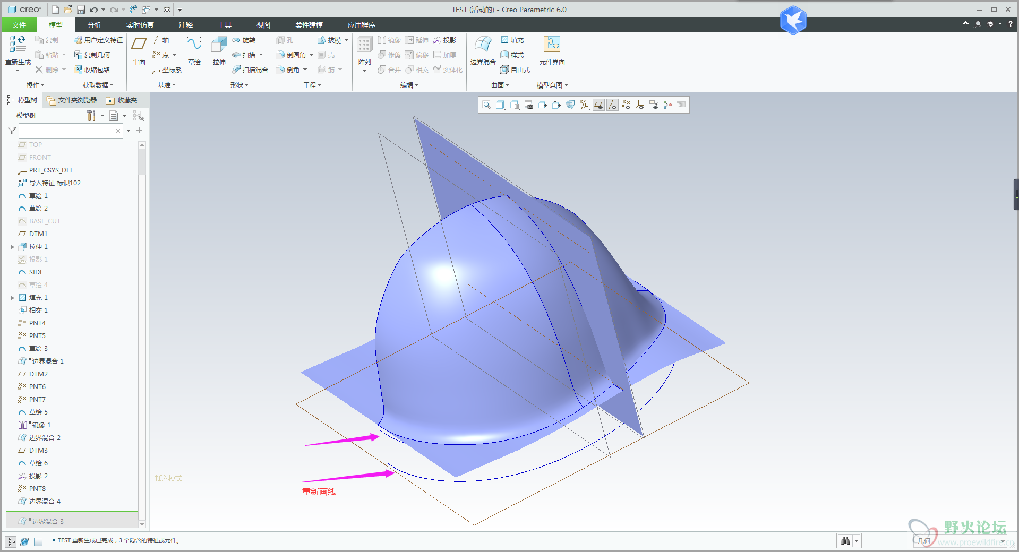The image size is (1019, 552).
Task: Undo the last action
Action: [93, 10]
